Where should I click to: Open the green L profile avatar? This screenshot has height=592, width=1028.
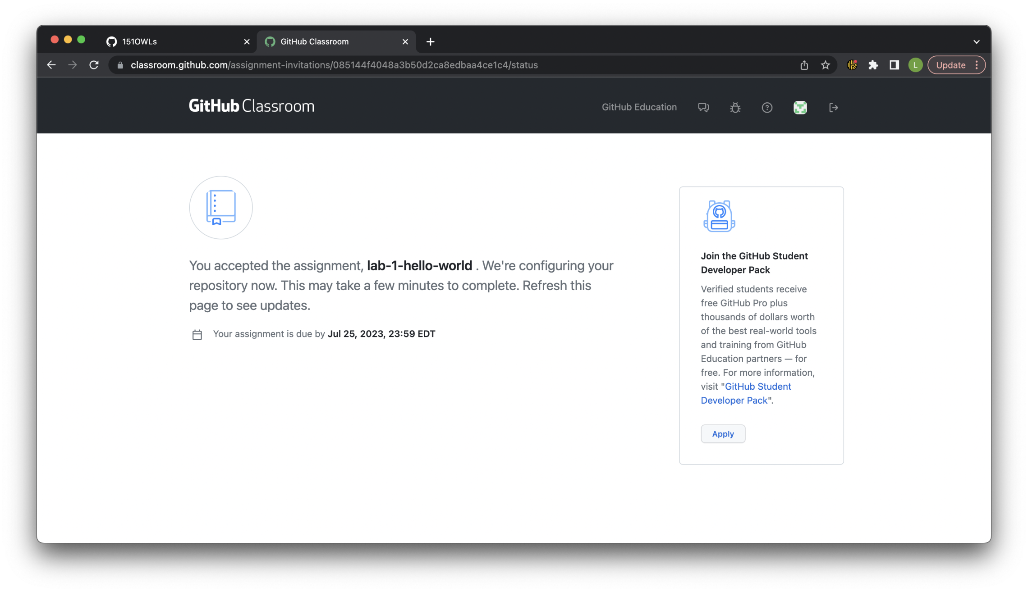point(915,65)
